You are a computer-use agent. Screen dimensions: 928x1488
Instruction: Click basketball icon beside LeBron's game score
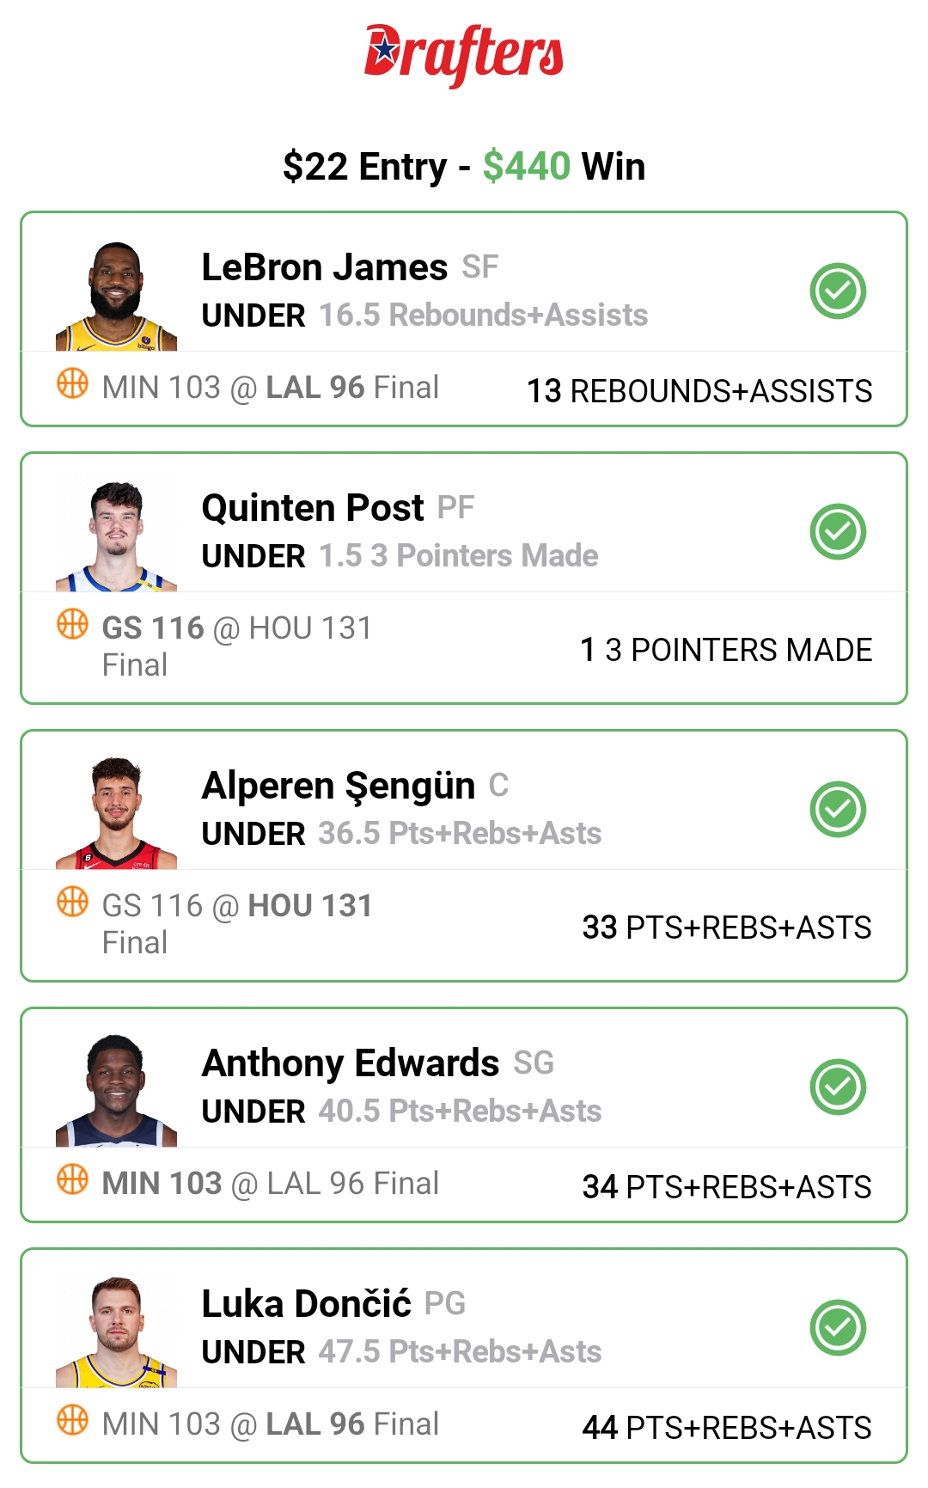pyautogui.click(x=72, y=383)
